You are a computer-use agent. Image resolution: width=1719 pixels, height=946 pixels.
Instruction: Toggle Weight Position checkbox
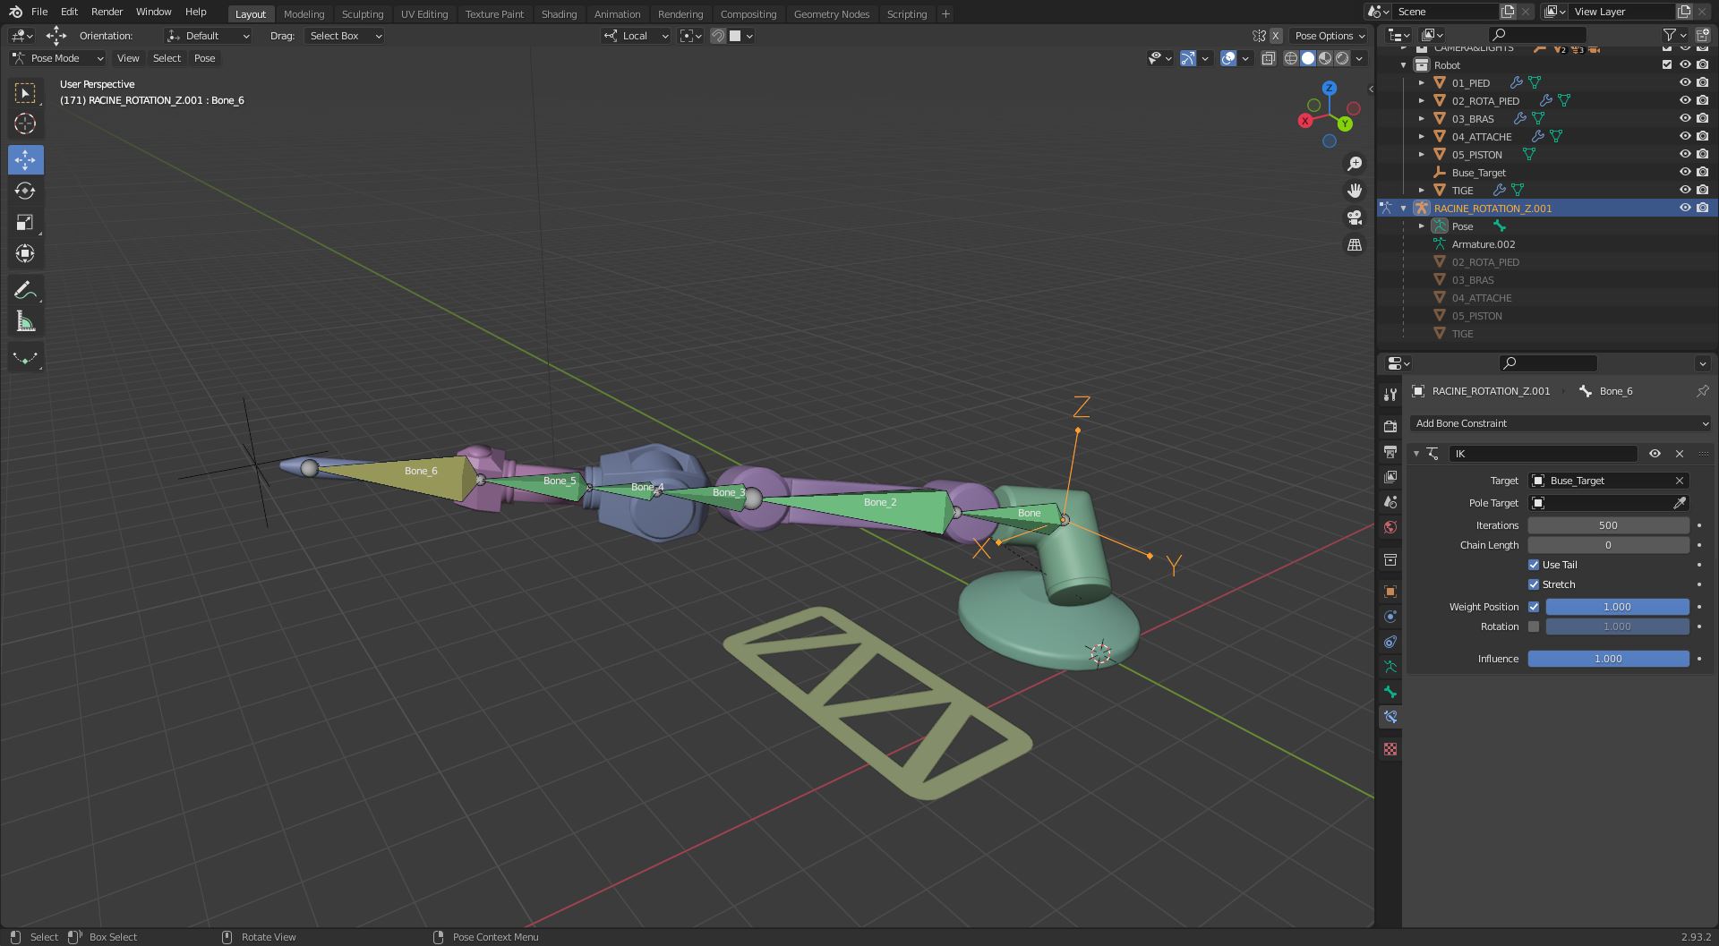[1534, 607]
